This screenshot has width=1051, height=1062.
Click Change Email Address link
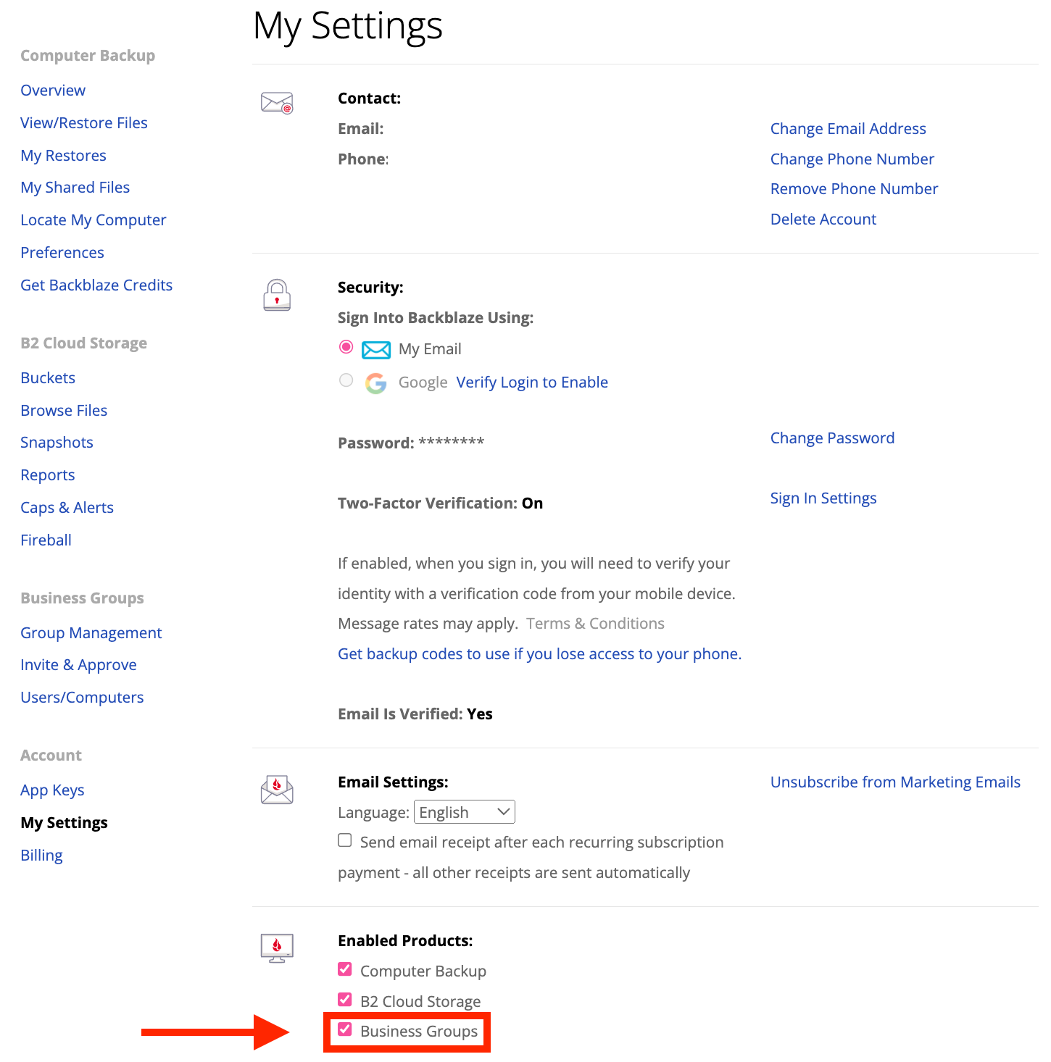(x=848, y=129)
